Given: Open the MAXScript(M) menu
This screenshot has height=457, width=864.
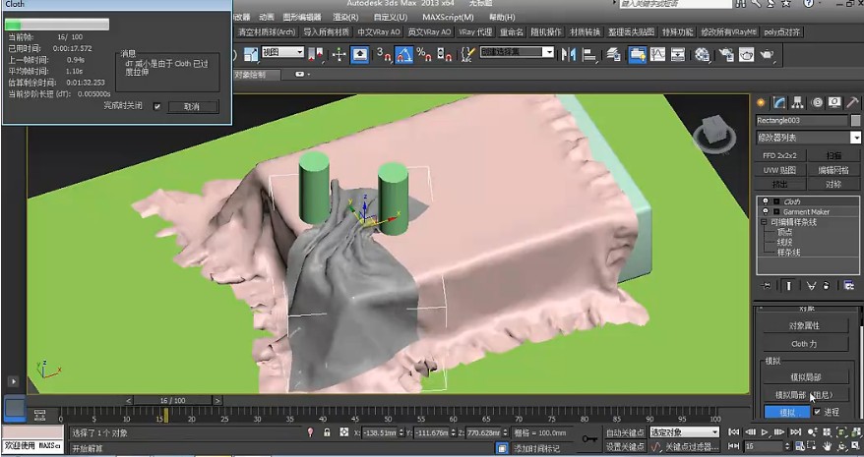Looking at the screenshot, I should pyautogui.click(x=449, y=17).
